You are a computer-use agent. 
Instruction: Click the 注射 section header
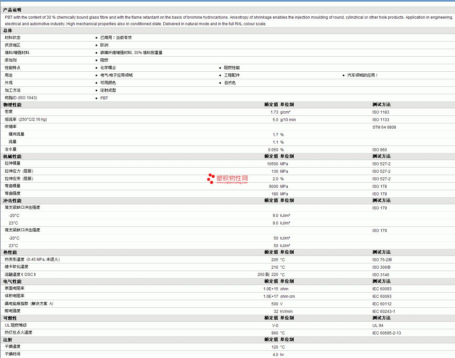point(8,340)
